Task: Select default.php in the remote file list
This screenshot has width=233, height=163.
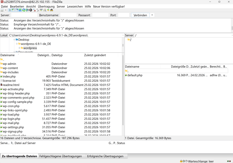Action: click(x=135, y=75)
